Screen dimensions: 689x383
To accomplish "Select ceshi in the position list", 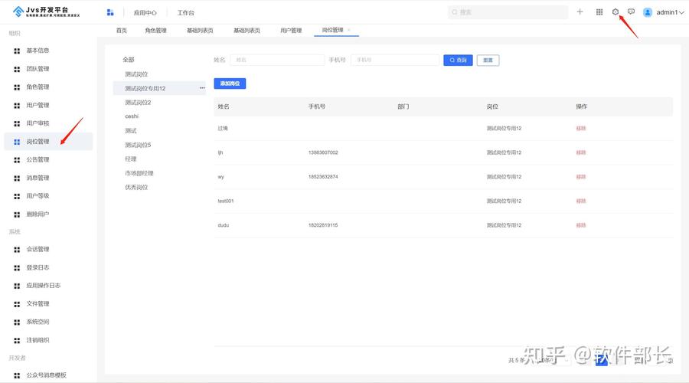I will [x=132, y=116].
